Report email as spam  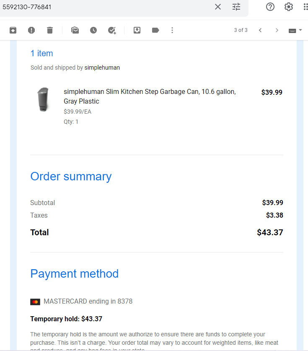click(x=31, y=30)
